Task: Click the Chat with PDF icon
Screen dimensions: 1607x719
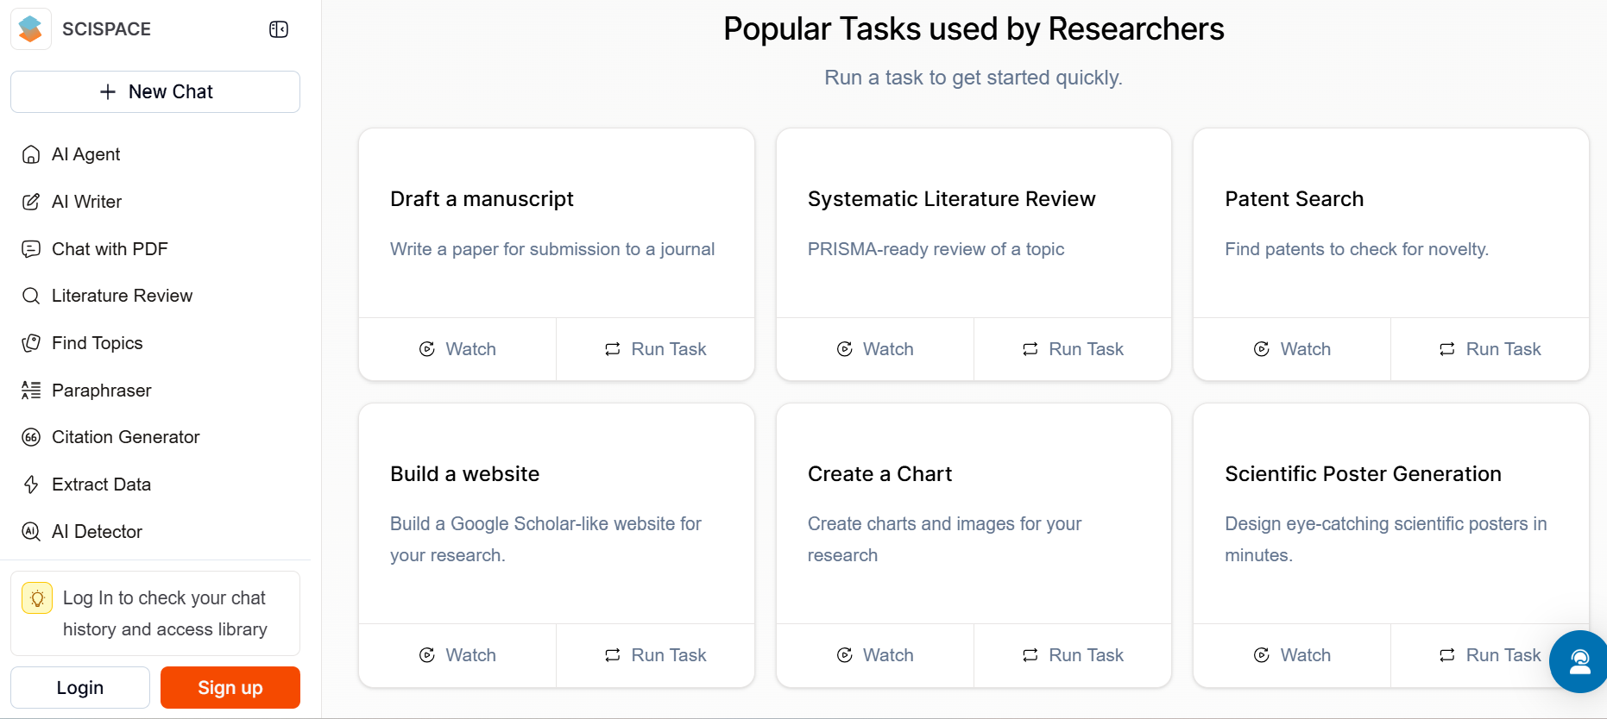Action: tap(31, 249)
